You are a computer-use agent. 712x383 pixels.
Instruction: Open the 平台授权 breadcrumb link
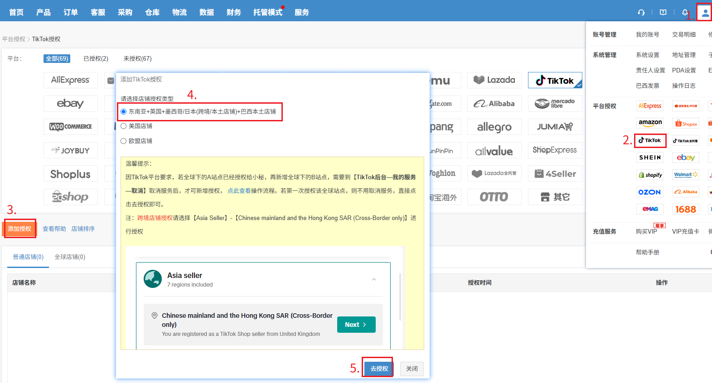pos(14,39)
